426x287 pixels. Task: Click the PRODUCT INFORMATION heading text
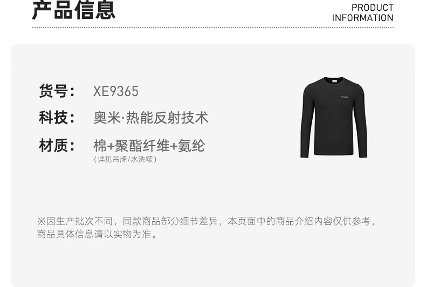pos(363,13)
